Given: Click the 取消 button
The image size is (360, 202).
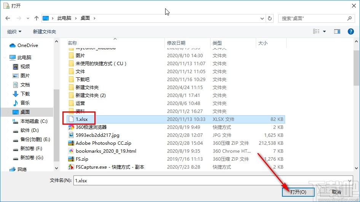Looking at the screenshot, I should click(x=336, y=192).
